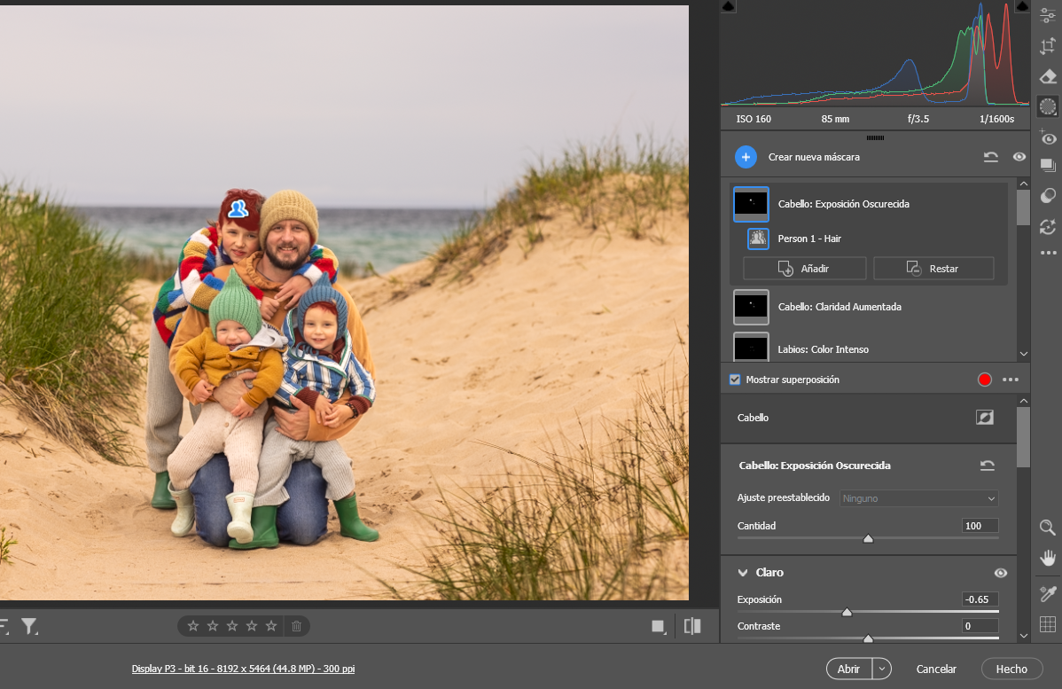Toggle all masks visibility eye icon
Screen dimensions: 1062x689
1019,157
